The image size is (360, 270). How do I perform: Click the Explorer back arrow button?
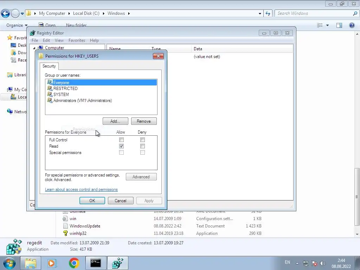[6, 13]
